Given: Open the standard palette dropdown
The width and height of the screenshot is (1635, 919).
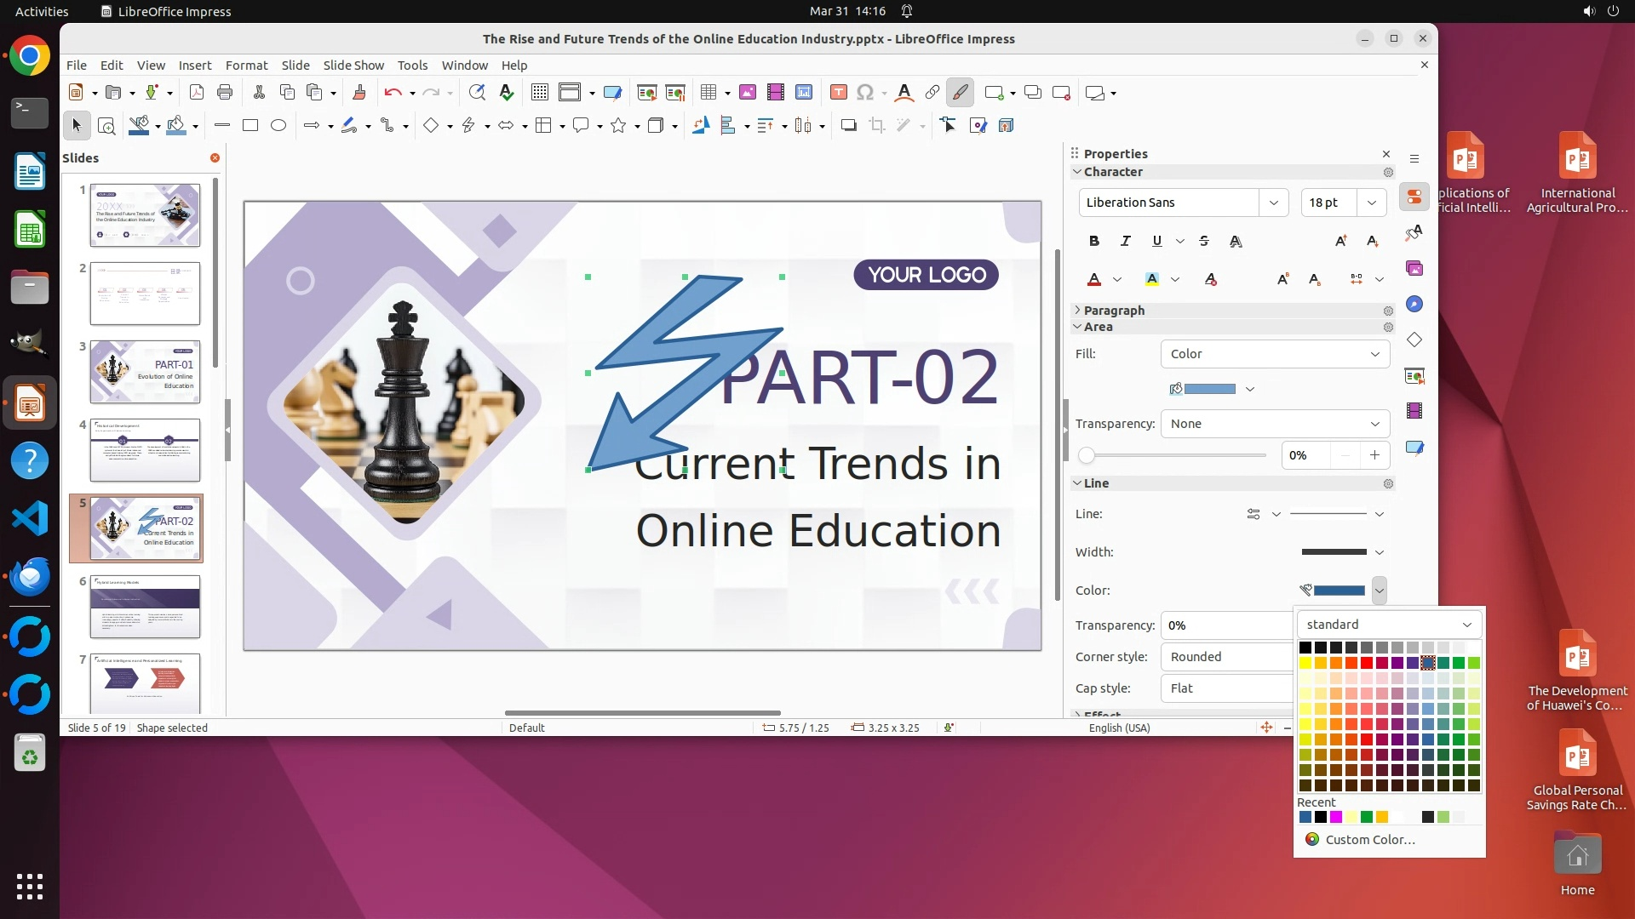Looking at the screenshot, I should 1389,625.
